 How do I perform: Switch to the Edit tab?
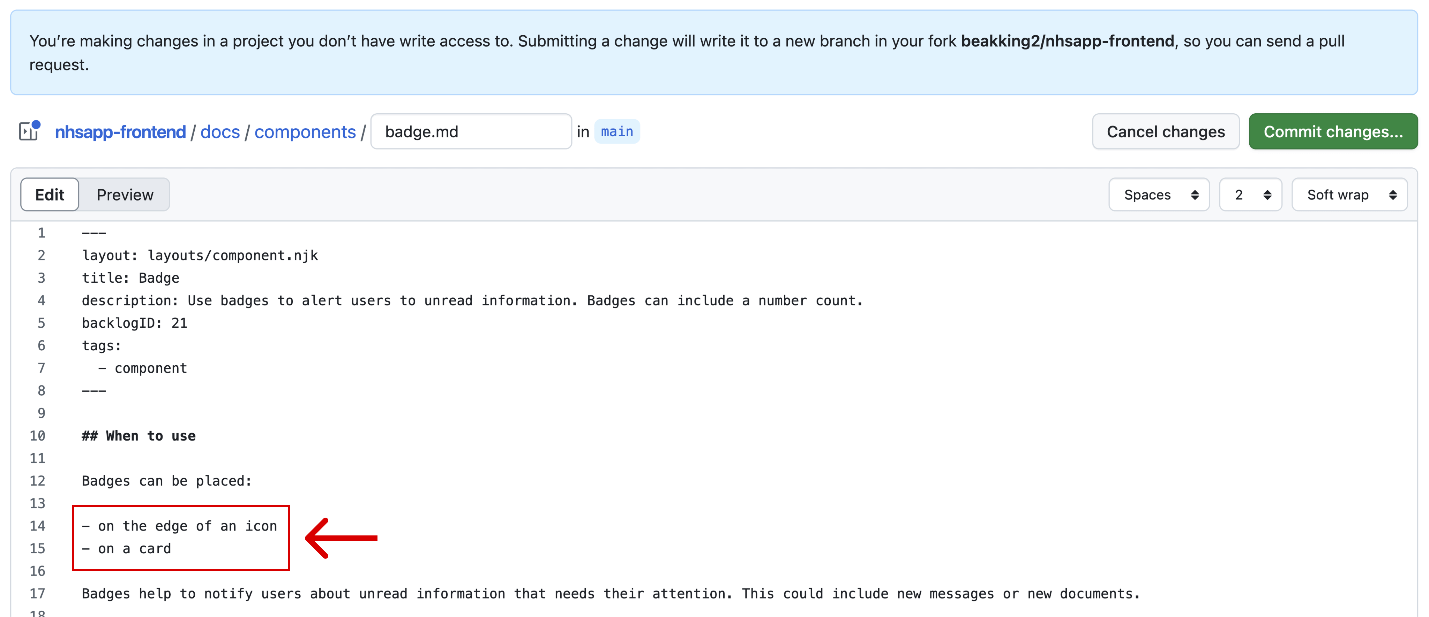pos(50,194)
